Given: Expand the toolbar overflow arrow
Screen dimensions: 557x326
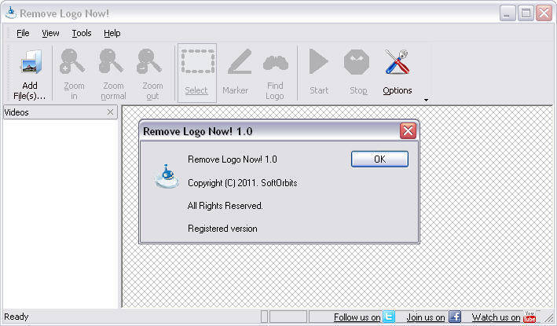Looking at the screenshot, I should pyautogui.click(x=426, y=100).
